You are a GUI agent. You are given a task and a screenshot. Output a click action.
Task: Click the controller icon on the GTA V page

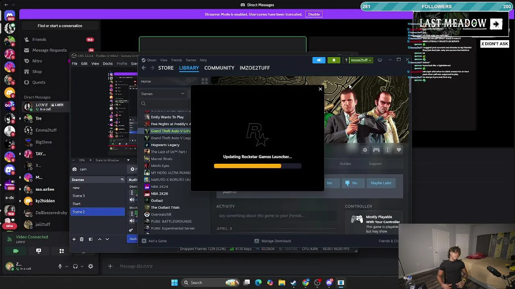(x=376, y=150)
